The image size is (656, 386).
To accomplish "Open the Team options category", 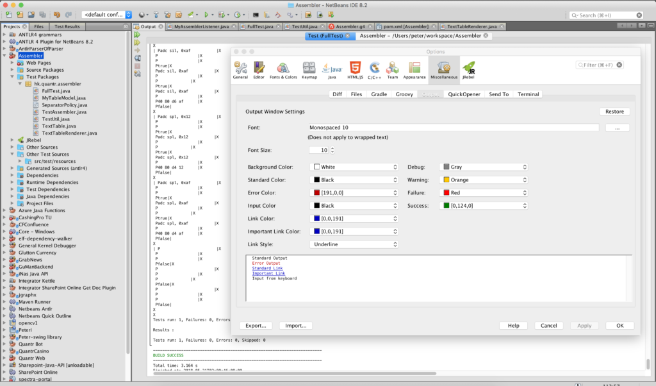I will click(x=393, y=70).
